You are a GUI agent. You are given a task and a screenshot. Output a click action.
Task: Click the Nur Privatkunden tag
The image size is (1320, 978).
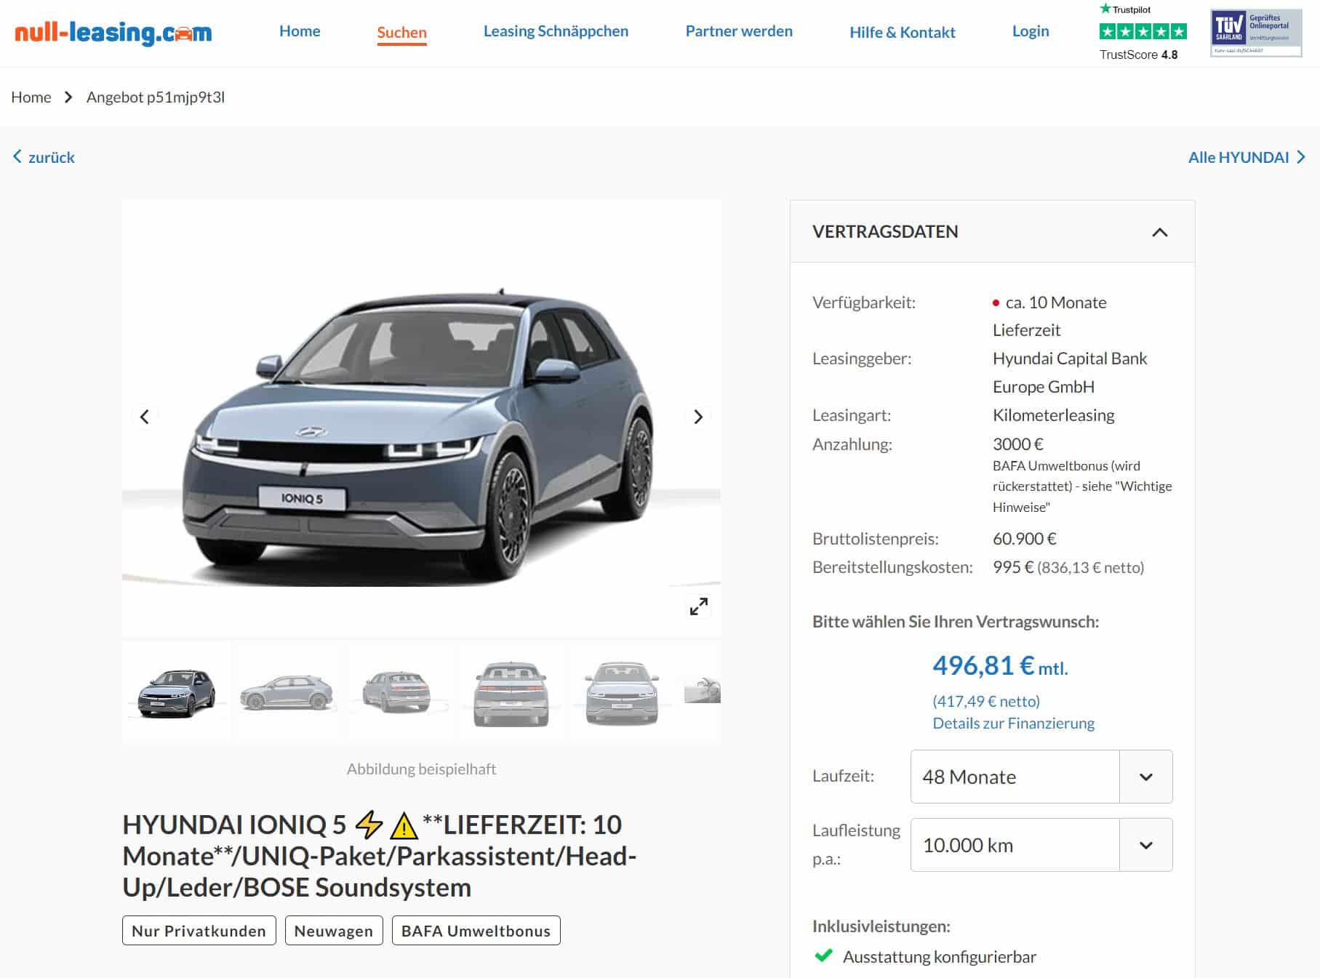(x=199, y=931)
